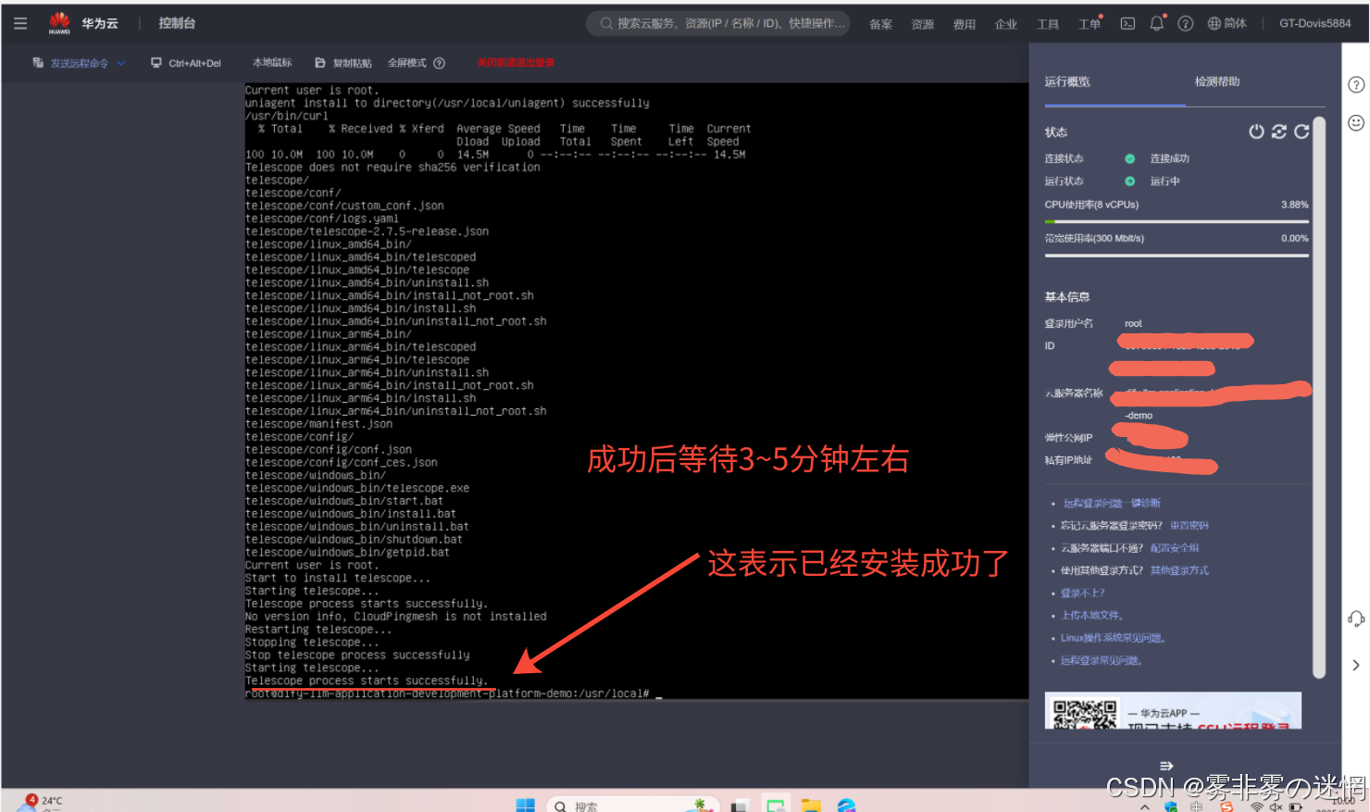Switch to the 检测帮助 tab
This screenshot has width=1370, height=812.
point(1216,81)
